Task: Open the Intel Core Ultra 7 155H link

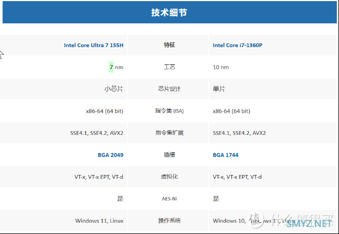Action: click(x=93, y=45)
